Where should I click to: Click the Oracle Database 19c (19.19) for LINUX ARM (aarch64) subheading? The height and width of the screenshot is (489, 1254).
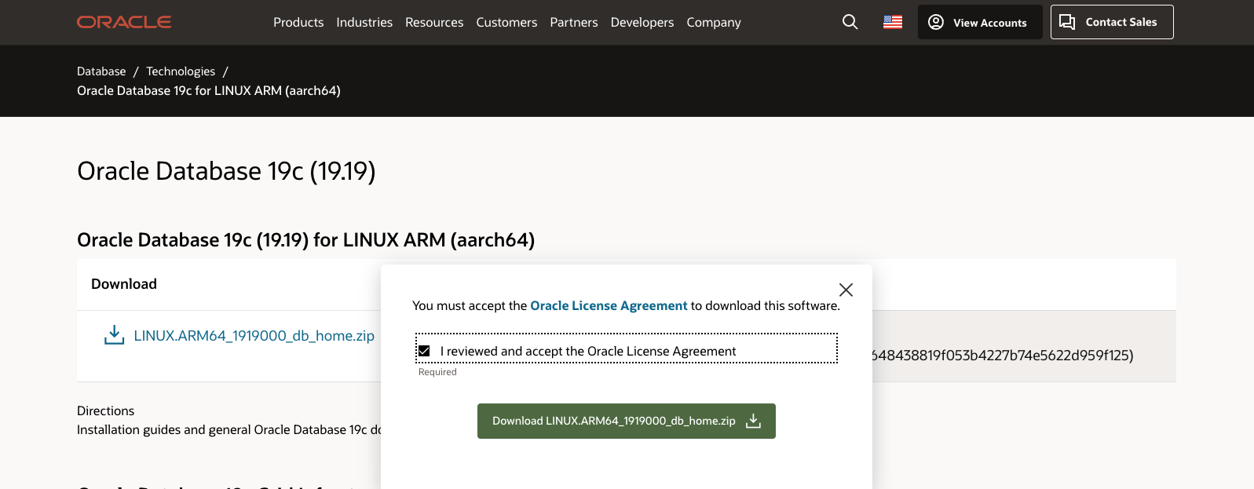tap(305, 239)
